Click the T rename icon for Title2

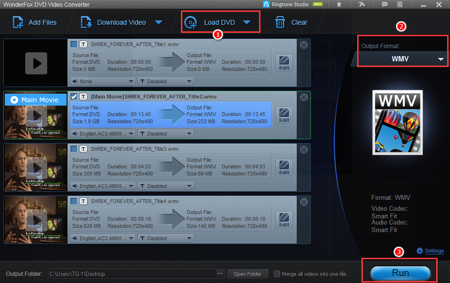click(83, 97)
